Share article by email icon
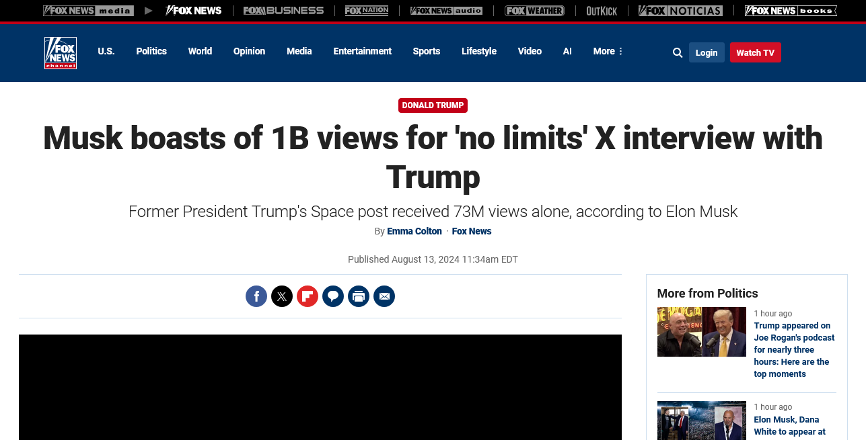 384,296
